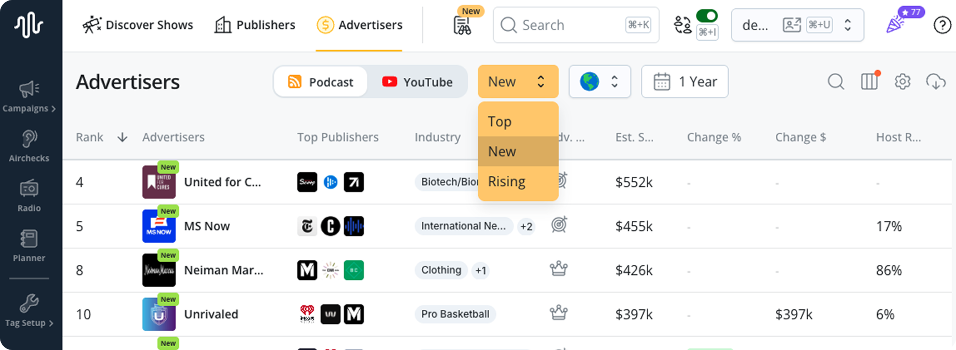Click the Clothing industry tag
The height and width of the screenshot is (350, 956).
441,270
